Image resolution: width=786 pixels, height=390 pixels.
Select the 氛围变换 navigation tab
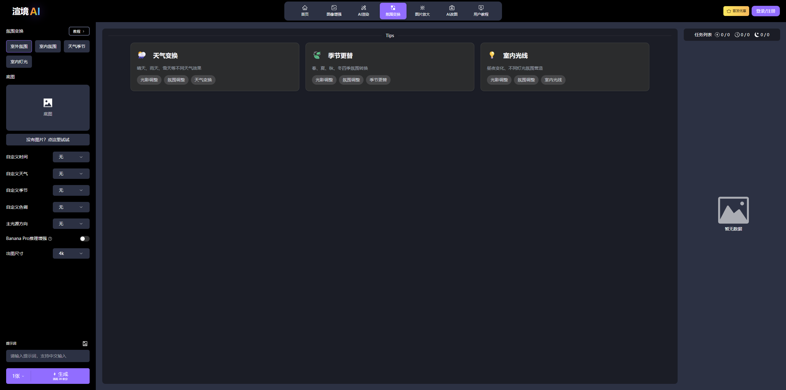pos(393,11)
